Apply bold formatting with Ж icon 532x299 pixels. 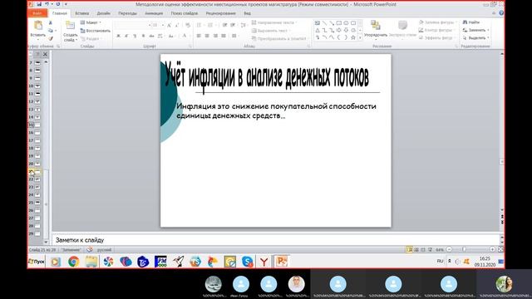click(118, 36)
